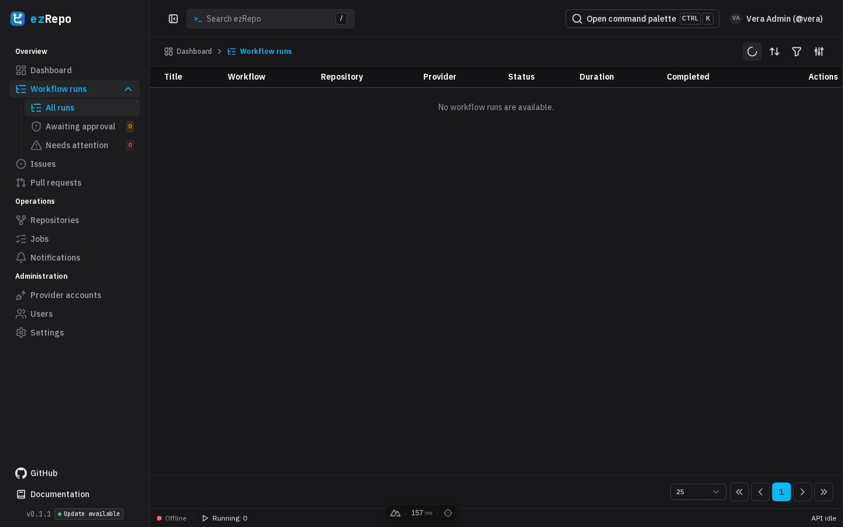Viewport: 843px width, 527px height.
Task: Select Awaiting approval in the sidebar
Action: pos(82,126)
